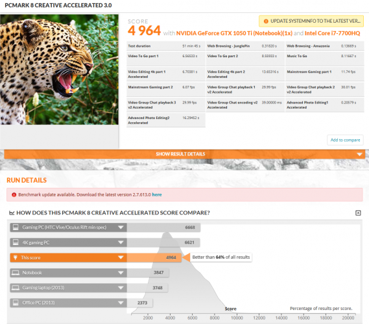
Task: Expand the This score dropdown arrow
Action: tap(121, 257)
